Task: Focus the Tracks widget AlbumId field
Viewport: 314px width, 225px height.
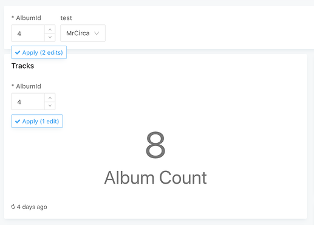Action: pyautogui.click(x=28, y=102)
